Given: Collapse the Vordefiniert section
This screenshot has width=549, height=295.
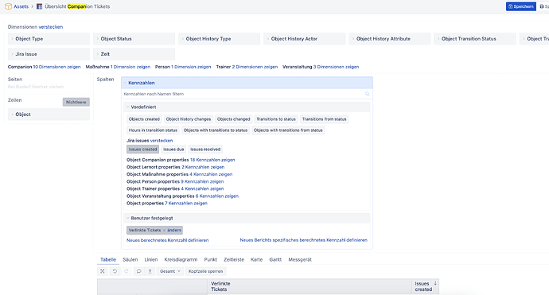Looking at the screenshot, I should point(247,107).
